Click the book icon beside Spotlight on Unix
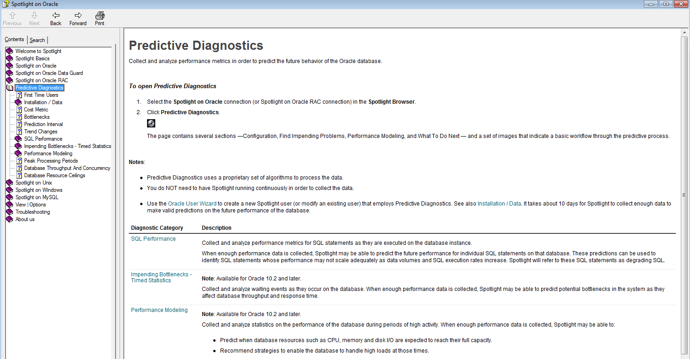 (10, 183)
